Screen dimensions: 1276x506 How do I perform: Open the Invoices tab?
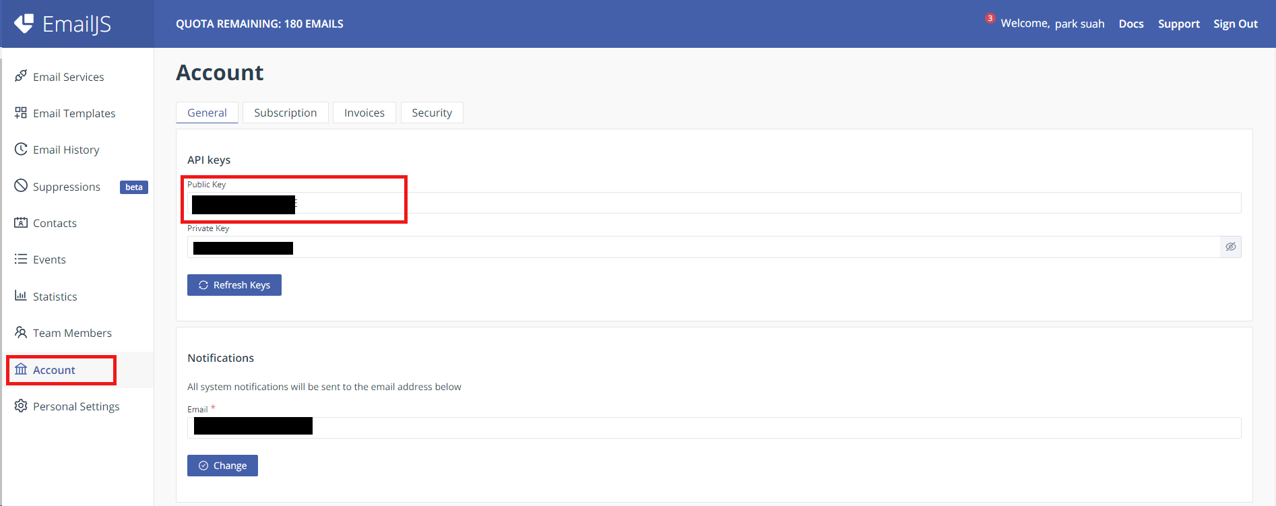pos(364,113)
